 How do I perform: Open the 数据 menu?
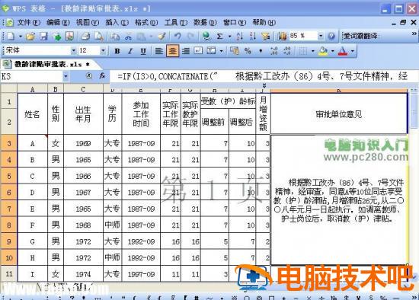pyautogui.click(x=205, y=22)
